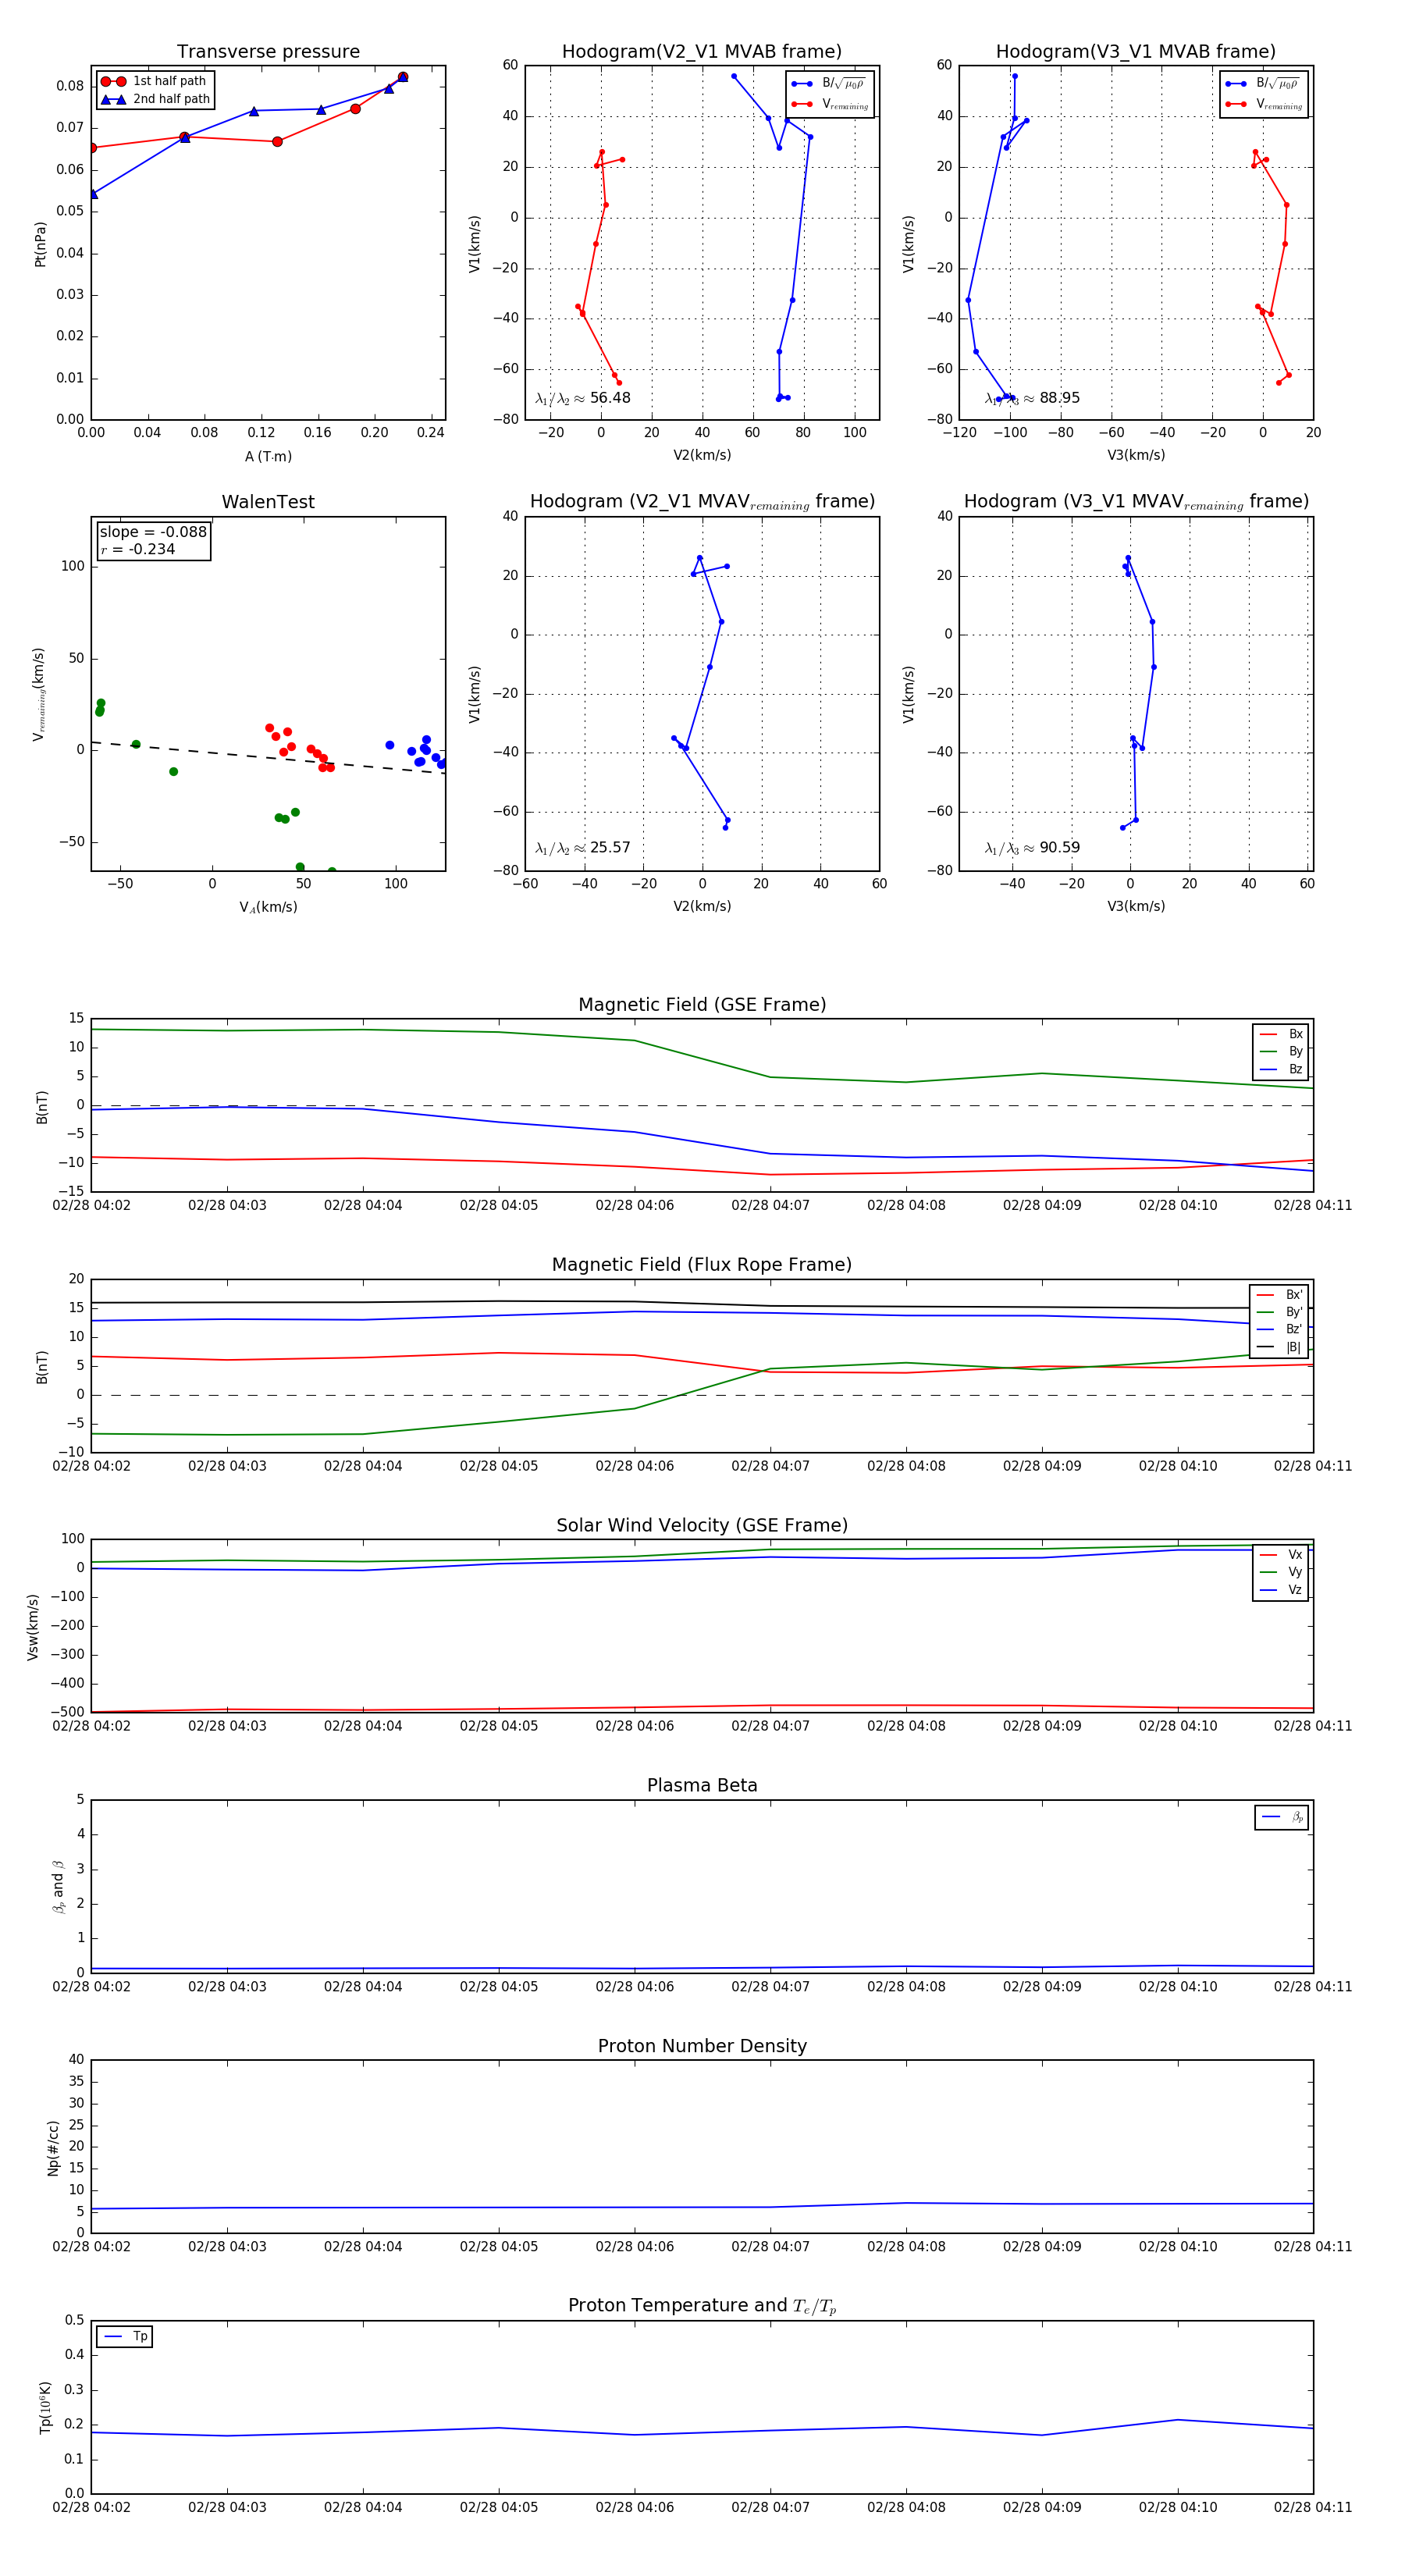Screen dimensions: 1405x2576
Task: Click the eigenvalue ratio '56.48' text
Action: (610, 398)
